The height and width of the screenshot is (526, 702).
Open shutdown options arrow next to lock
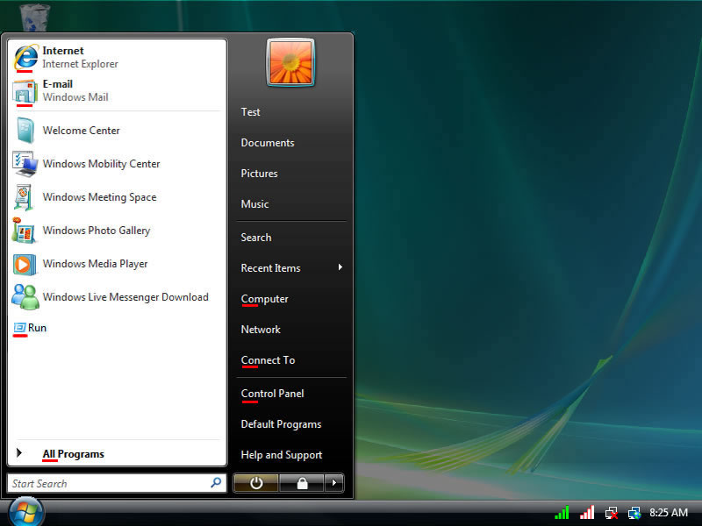coord(334,483)
